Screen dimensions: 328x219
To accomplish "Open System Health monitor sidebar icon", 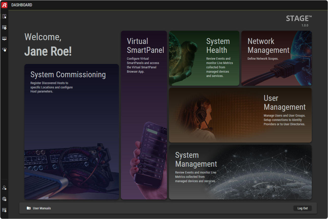I will pyautogui.click(x=4, y=38).
